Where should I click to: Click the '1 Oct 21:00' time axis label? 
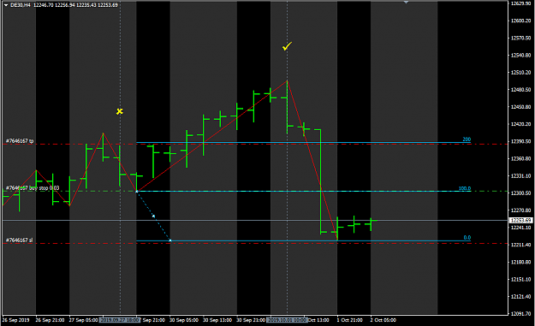pos(350,320)
